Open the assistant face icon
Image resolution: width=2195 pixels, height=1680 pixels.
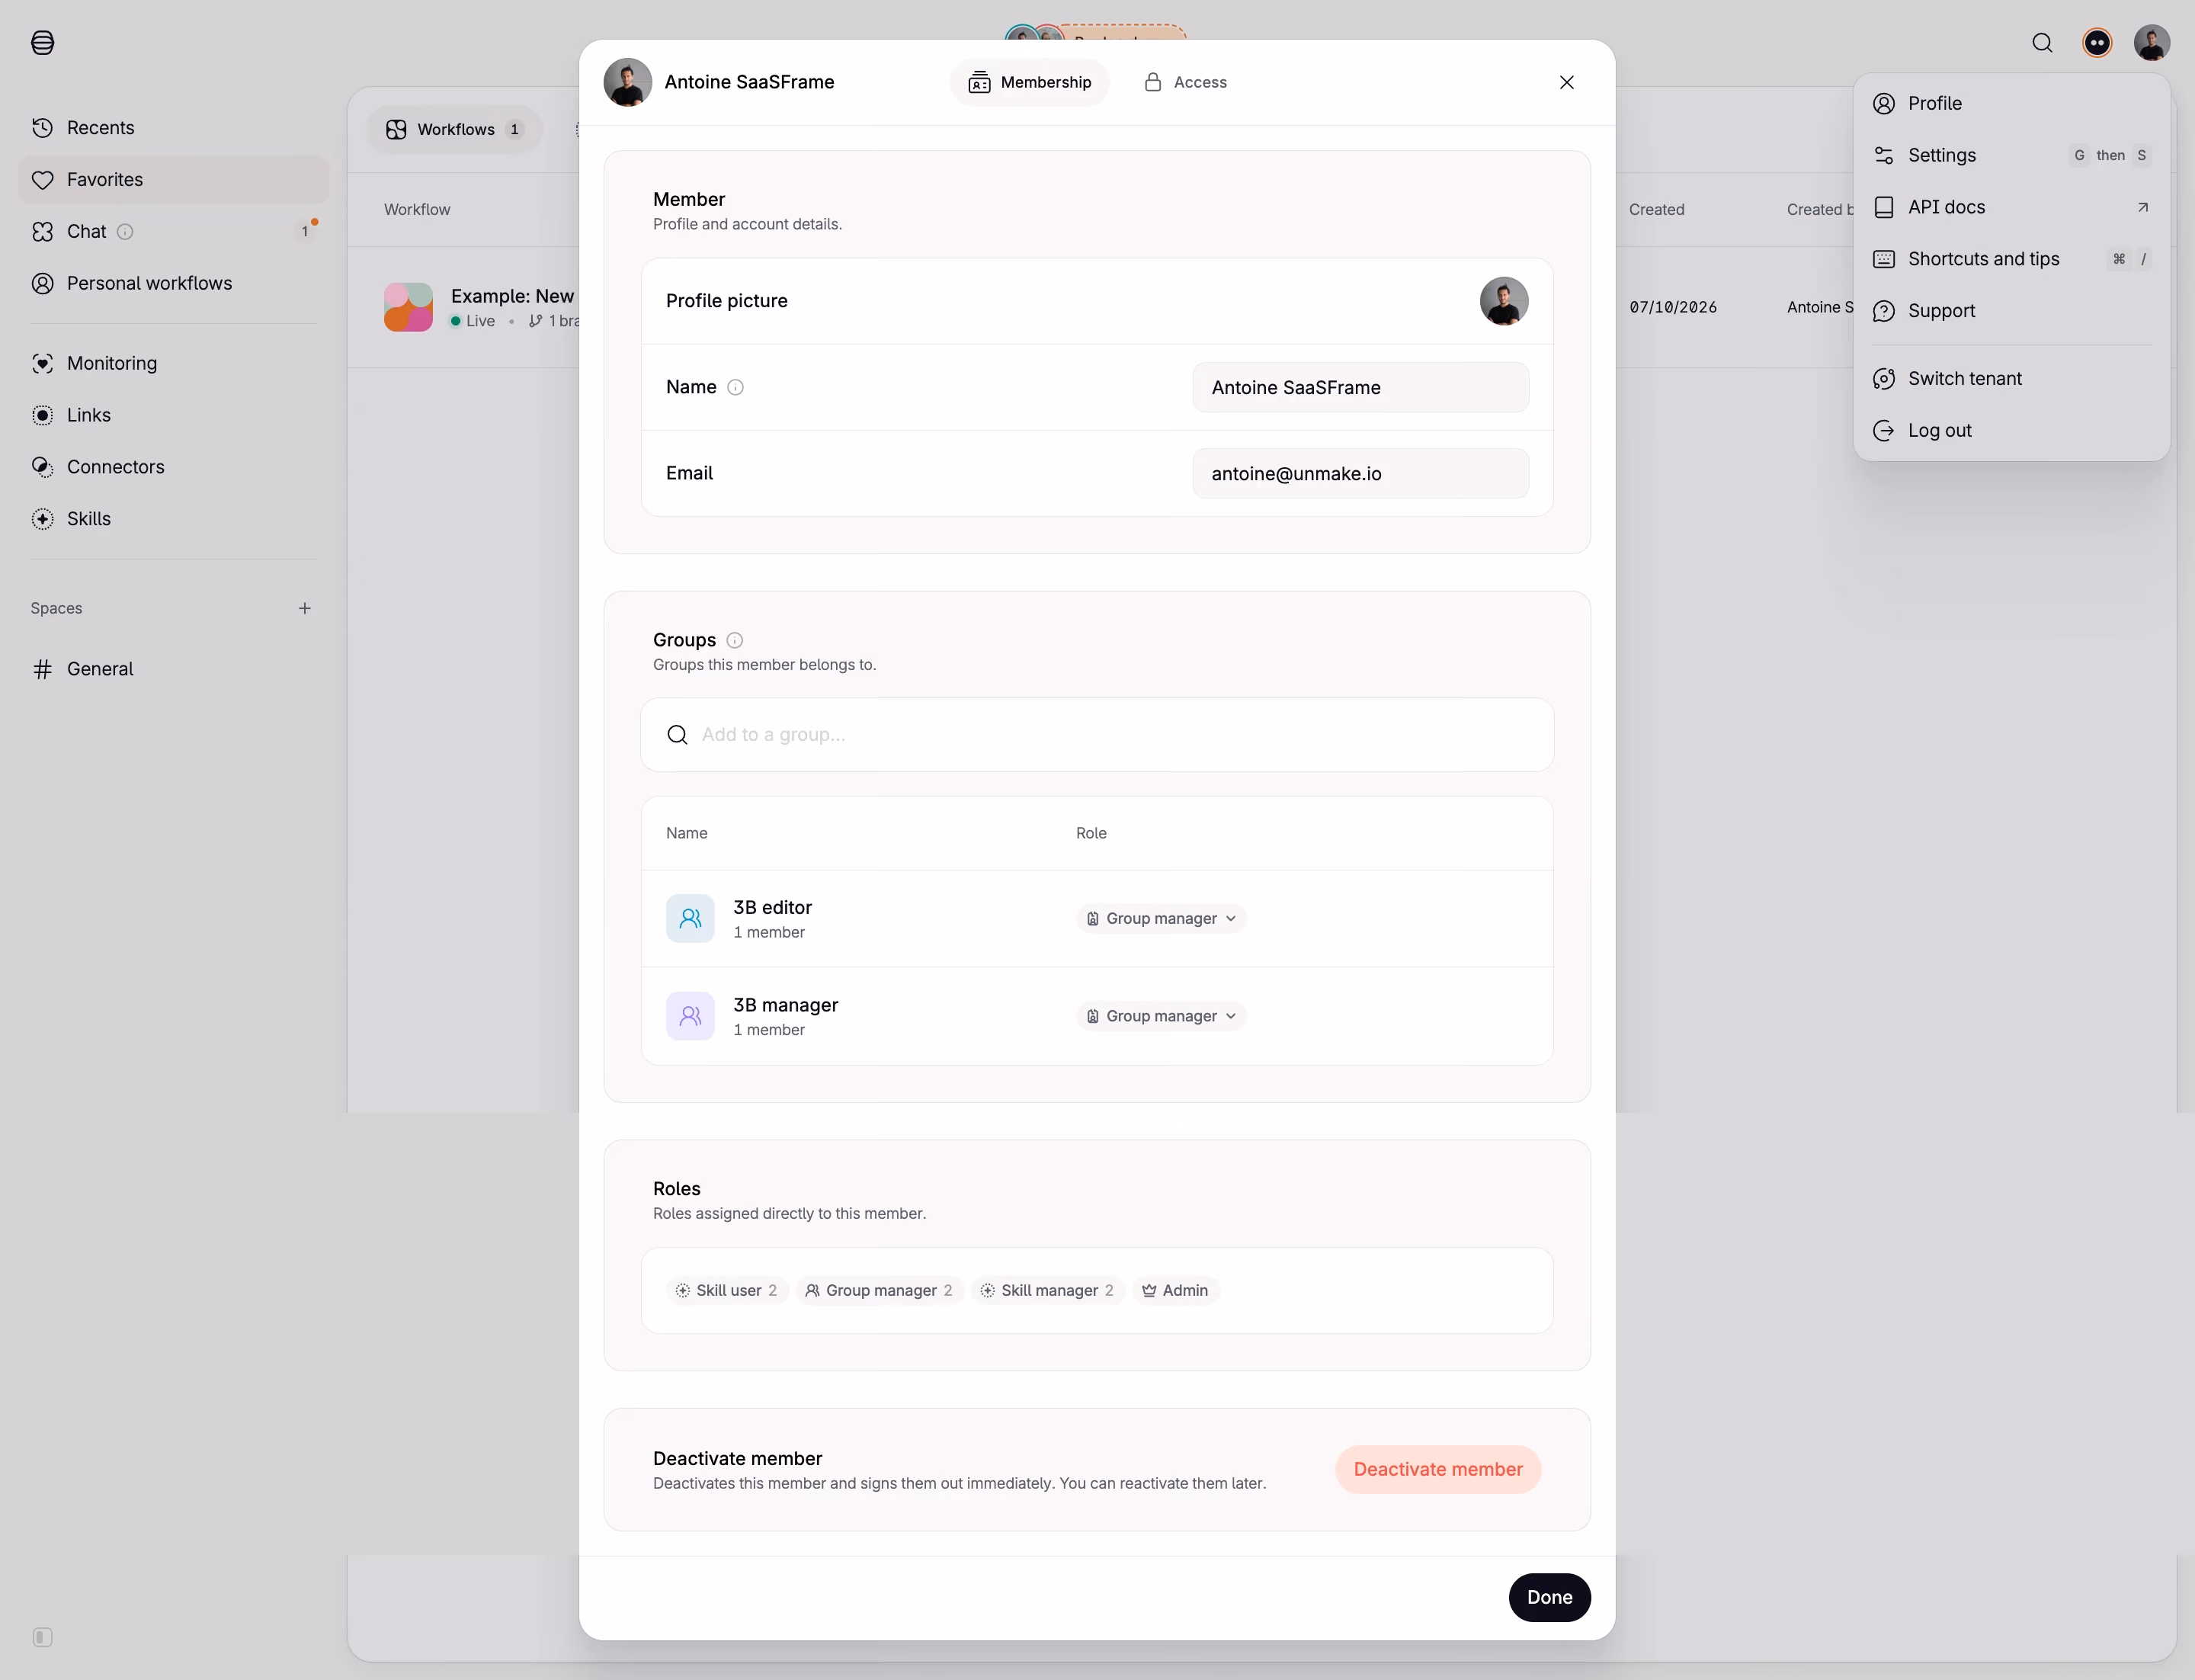pos(2097,43)
